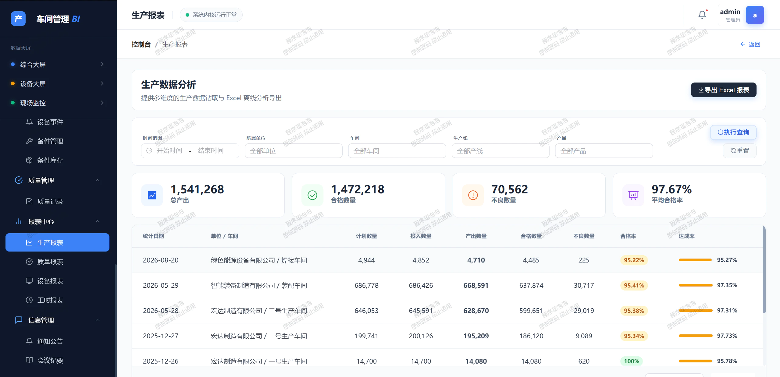The width and height of the screenshot is (780, 377).
Task: Click the clock icon beside 工时报表
Action: pos(29,300)
